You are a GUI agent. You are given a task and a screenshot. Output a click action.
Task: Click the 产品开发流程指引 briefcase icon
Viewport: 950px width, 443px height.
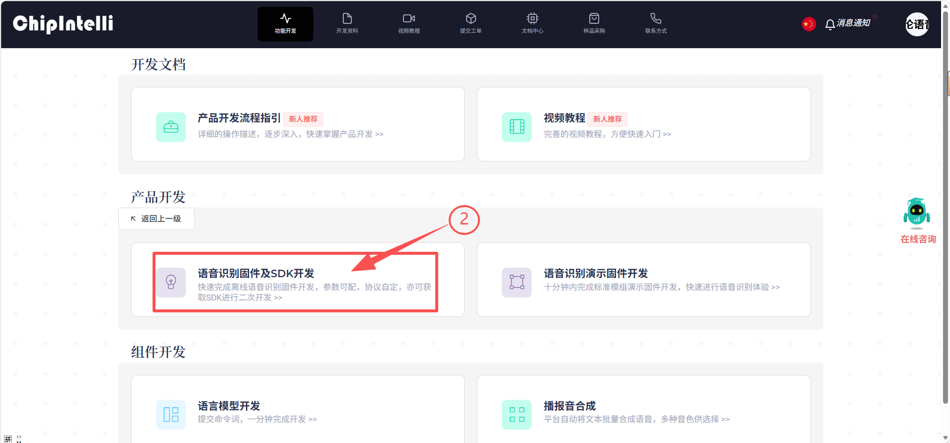pyautogui.click(x=171, y=127)
